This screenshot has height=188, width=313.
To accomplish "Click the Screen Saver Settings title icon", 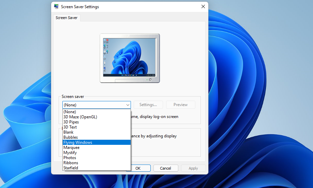I will [56, 6].
